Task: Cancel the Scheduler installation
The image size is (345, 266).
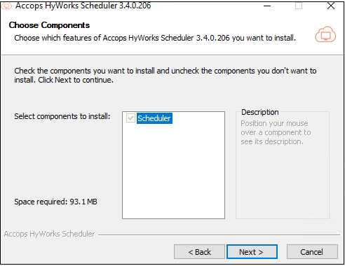Action: click(x=312, y=252)
